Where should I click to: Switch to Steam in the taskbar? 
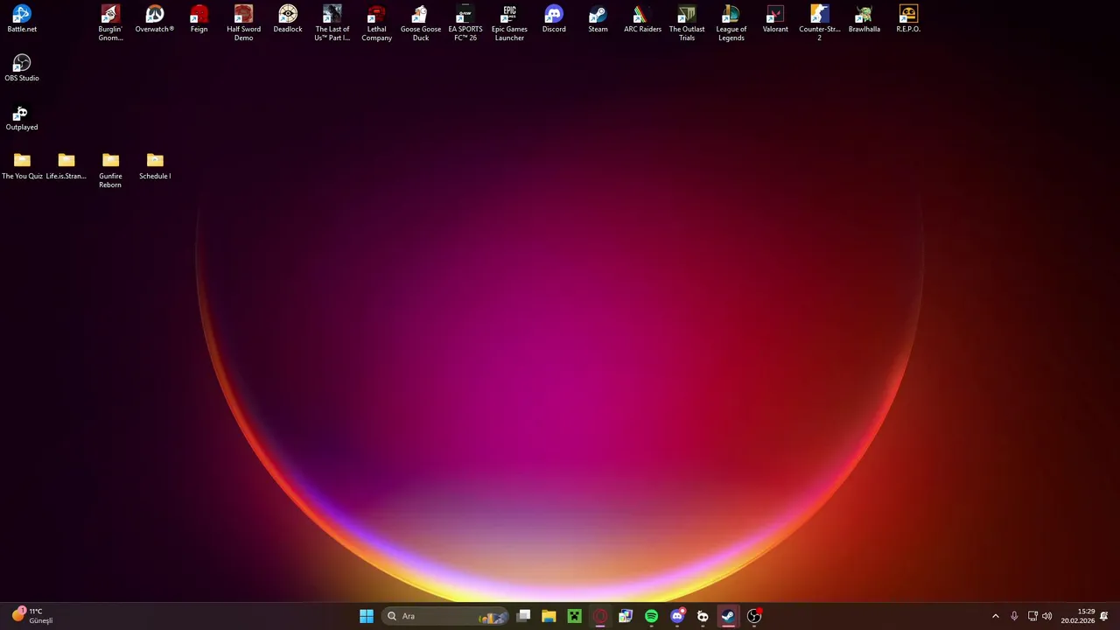click(x=728, y=616)
